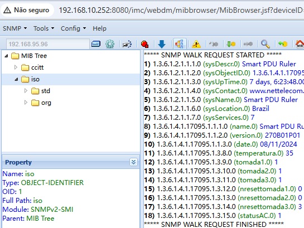304x228 pixels.
Task: Click the ccitt folder icon
Action: [25, 67]
